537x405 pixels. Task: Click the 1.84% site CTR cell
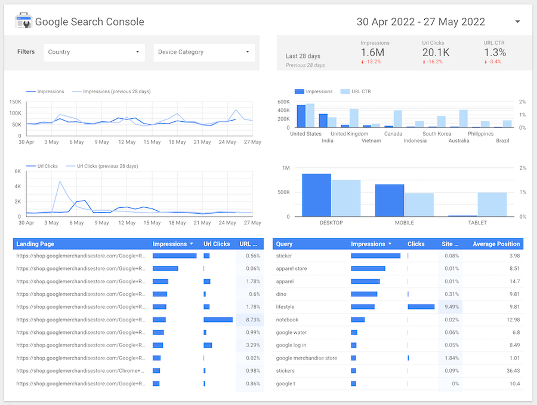click(x=452, y=358)
